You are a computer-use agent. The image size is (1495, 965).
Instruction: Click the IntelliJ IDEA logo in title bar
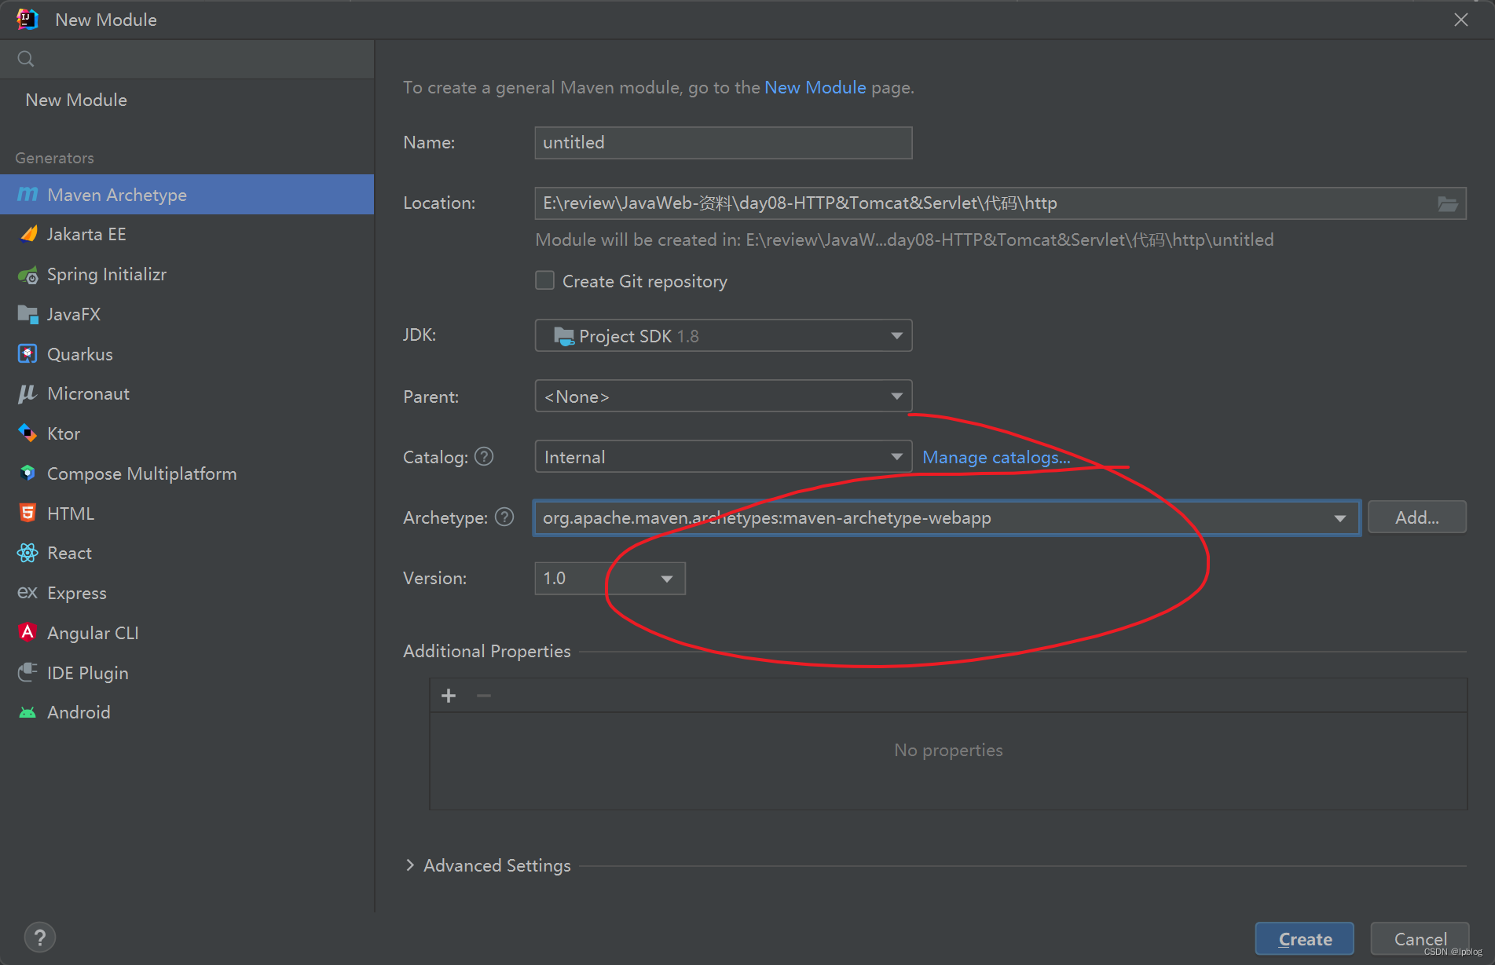pos(27,20)
